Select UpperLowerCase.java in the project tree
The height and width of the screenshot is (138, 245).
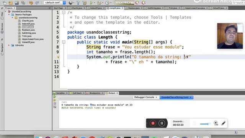coord(33,39)
